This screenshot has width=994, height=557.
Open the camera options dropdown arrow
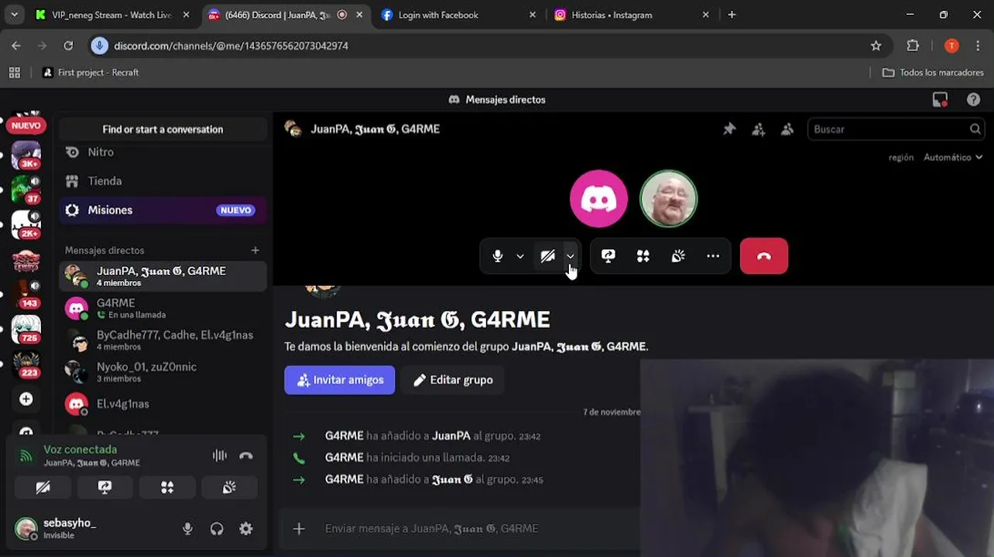pos(571,256)
